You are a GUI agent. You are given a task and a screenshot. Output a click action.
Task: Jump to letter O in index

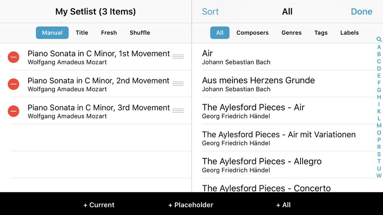coord(379,133)
